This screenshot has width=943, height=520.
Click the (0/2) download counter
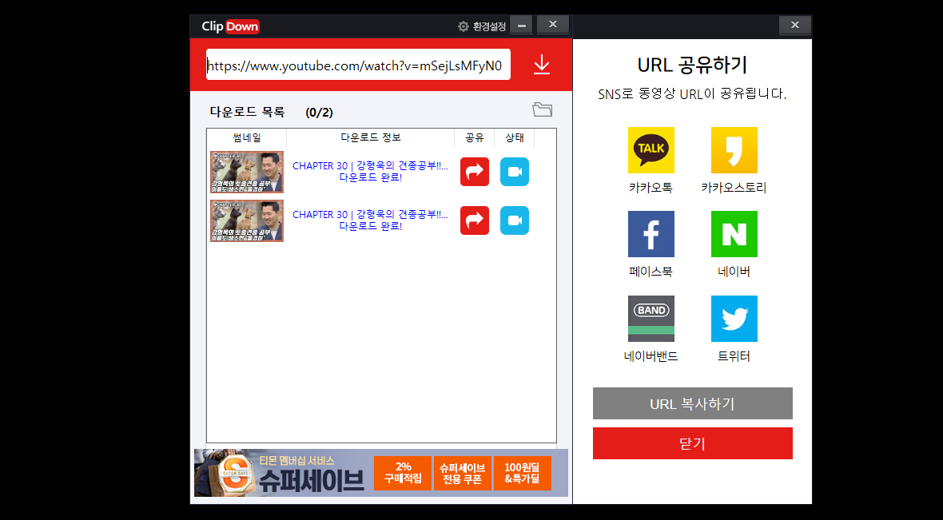(x=320, y=113)
